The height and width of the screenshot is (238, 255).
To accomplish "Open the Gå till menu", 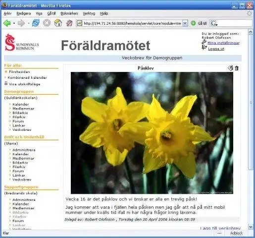I will [x=51, y=13].
